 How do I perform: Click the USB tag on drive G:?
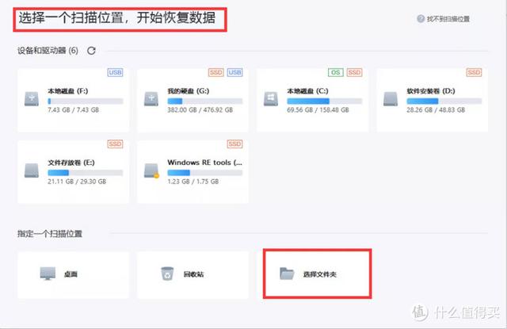point(234,72)
